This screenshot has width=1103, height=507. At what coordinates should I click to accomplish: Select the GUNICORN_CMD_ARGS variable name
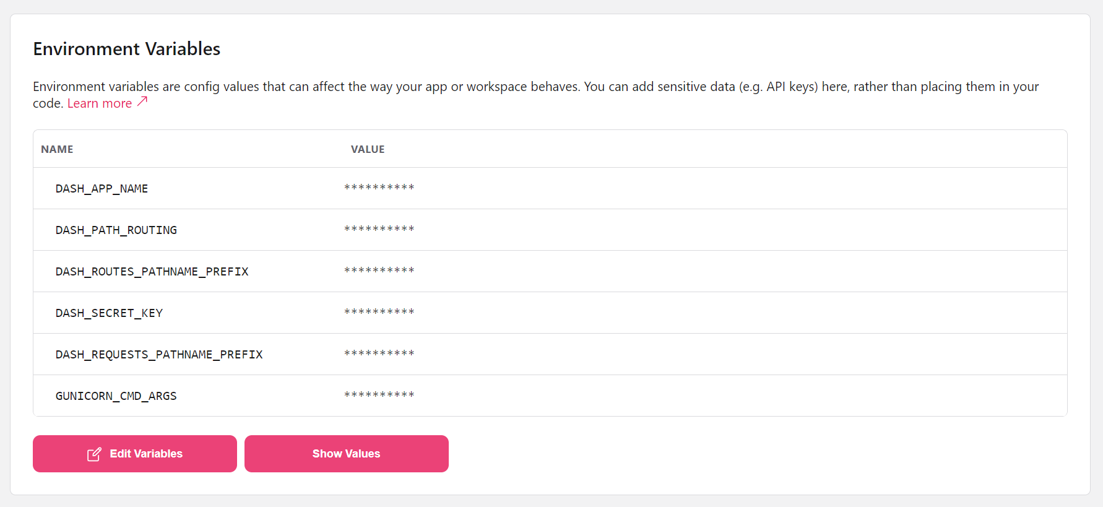coord(116,396)
